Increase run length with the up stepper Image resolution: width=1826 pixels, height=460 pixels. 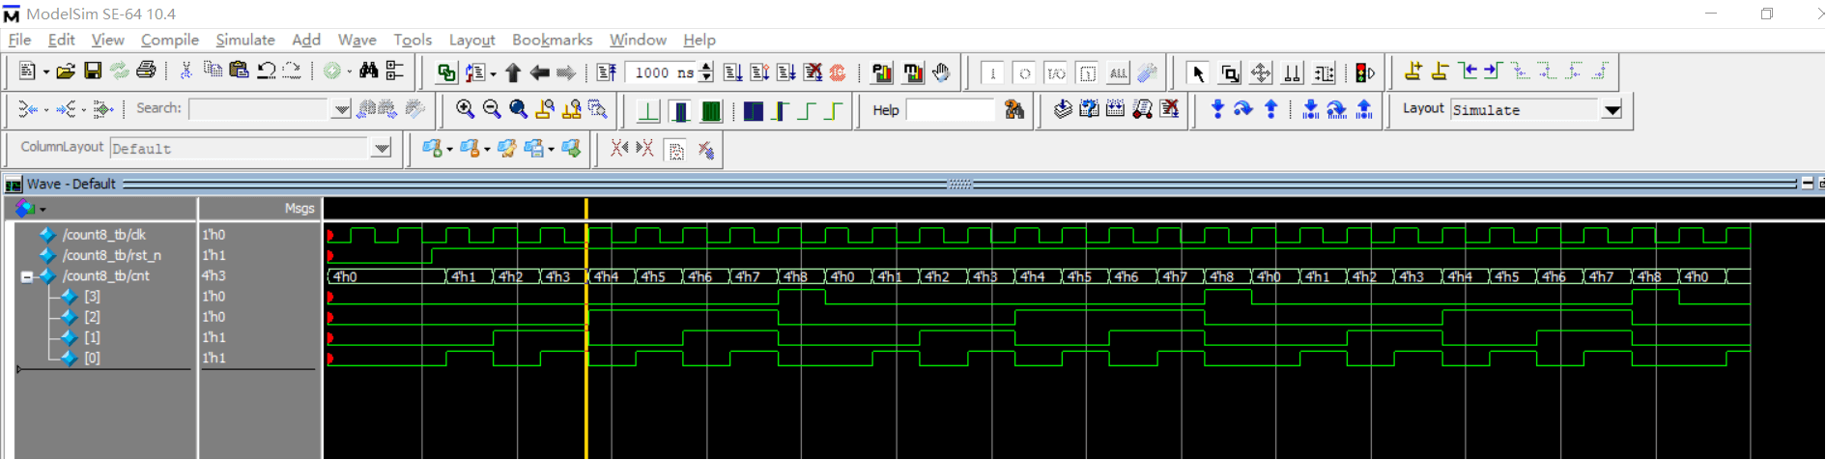pyautogui.click(x=706, y=67)
